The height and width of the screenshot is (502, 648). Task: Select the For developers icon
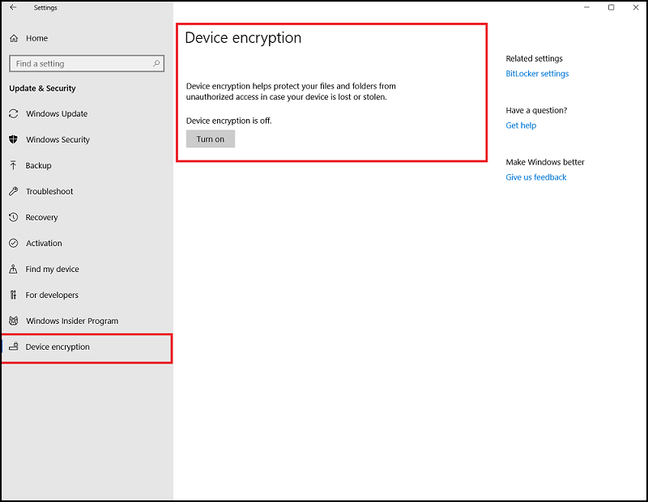(13, 295)
